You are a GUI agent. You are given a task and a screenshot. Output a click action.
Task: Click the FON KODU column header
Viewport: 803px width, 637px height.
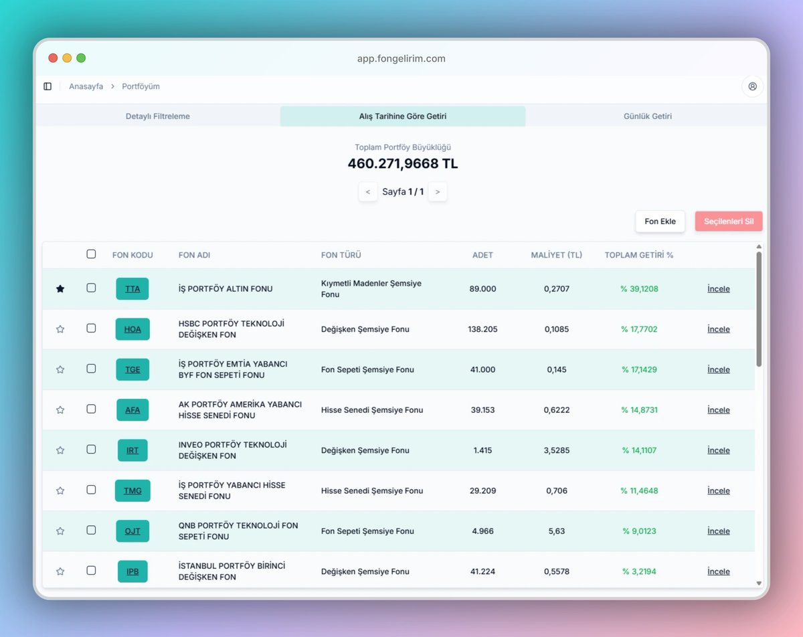[132, 255]
